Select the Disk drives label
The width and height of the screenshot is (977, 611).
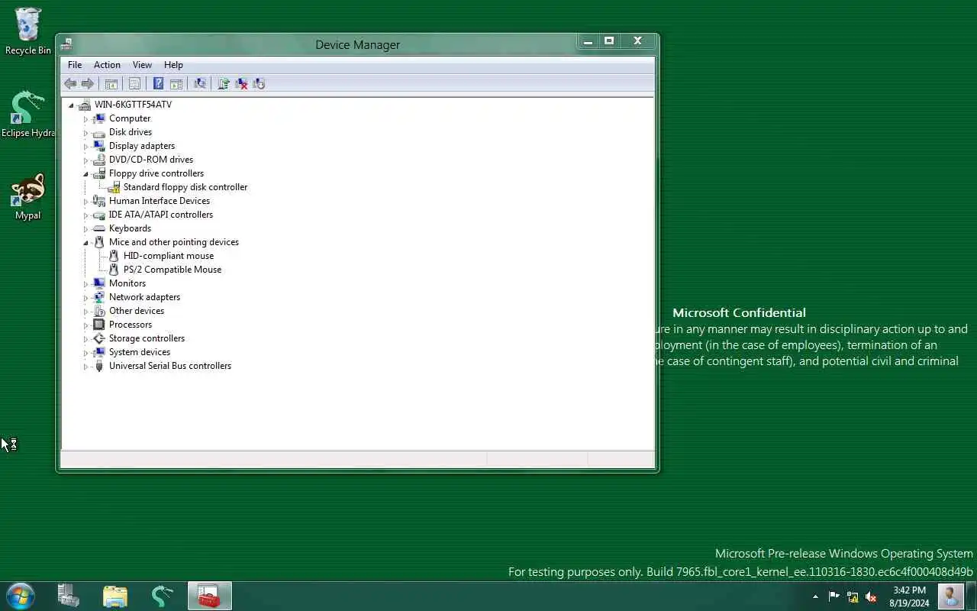131,132
